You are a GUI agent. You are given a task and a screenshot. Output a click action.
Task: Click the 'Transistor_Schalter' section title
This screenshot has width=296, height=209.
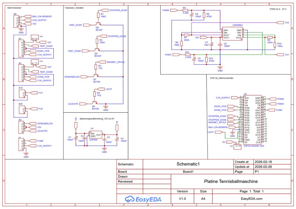(74, 8)
